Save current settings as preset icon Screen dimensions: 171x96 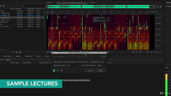tap(84, 57)
